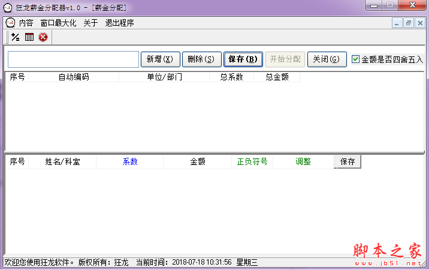Click the calculator toolbar icon
Screen dimensions: 429x270
tap(29, 37)
